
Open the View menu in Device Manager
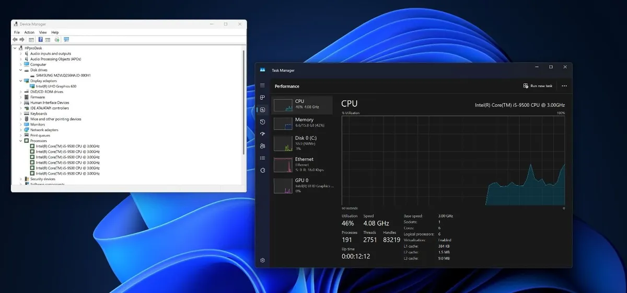click(x=43, y=32)
